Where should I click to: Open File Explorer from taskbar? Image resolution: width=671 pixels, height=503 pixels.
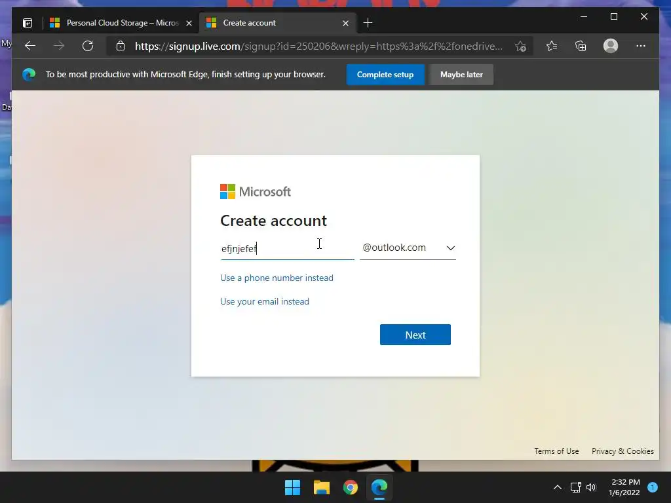(x=321, y=487)
